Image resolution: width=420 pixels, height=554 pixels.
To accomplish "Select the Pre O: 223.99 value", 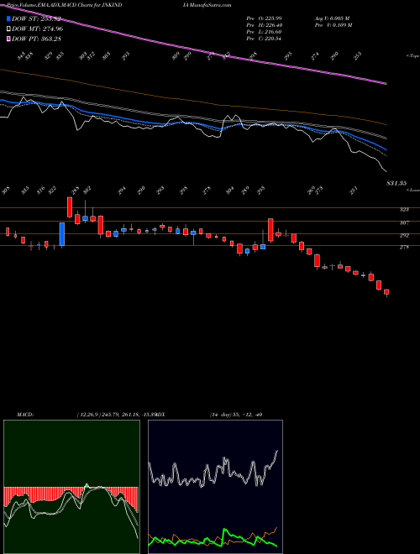I will (264, 18).
